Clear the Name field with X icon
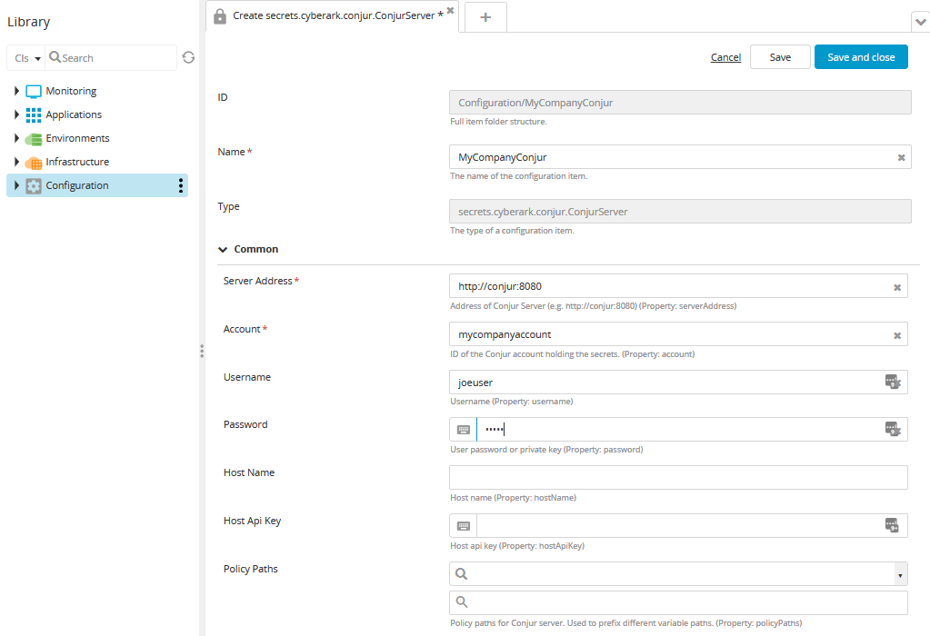Viewport: 930px width, 636px height. (x=901, y=157)
